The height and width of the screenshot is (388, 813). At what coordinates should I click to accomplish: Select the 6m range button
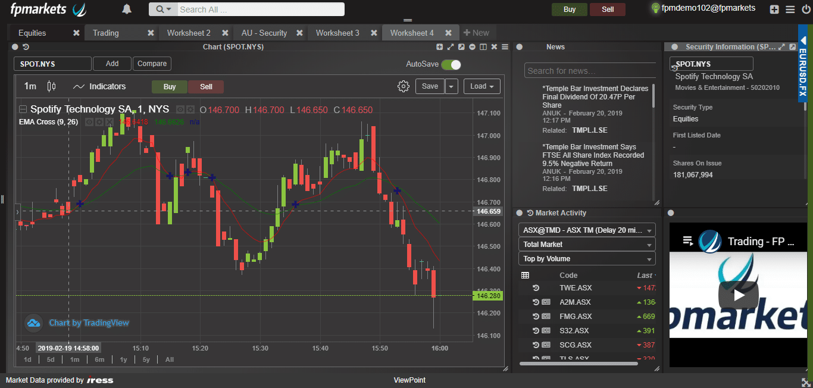click(x=99, y=359)
